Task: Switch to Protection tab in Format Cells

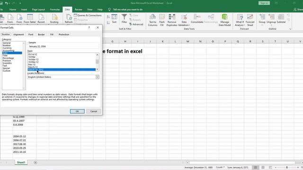Action: click(x=64, y=34)
